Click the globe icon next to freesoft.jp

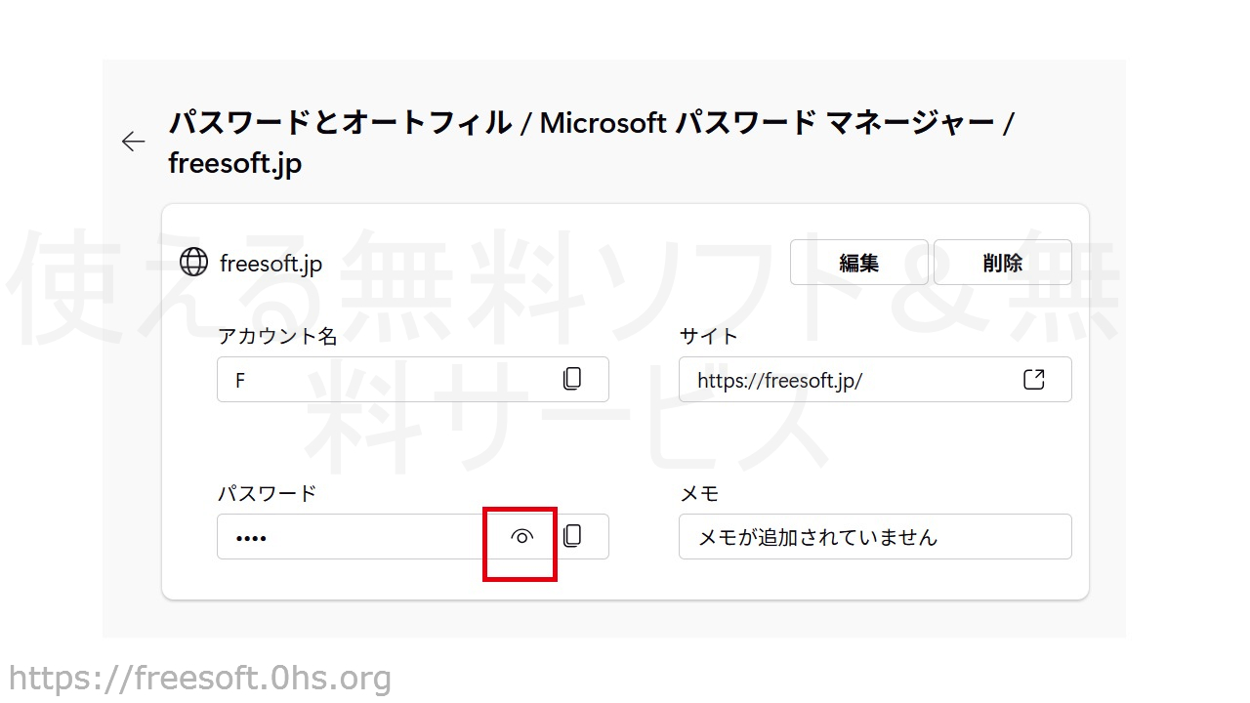194,263
